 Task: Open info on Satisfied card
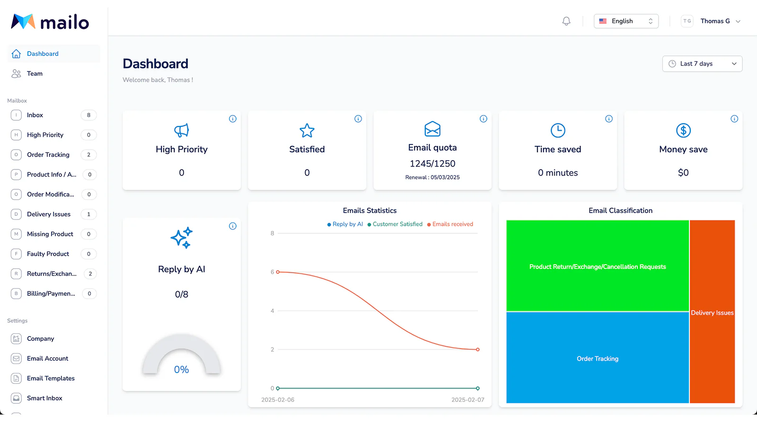point(358,119)
